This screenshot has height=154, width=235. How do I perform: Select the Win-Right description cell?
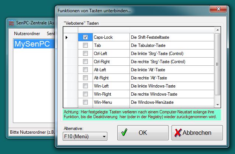tap(172, 94)
